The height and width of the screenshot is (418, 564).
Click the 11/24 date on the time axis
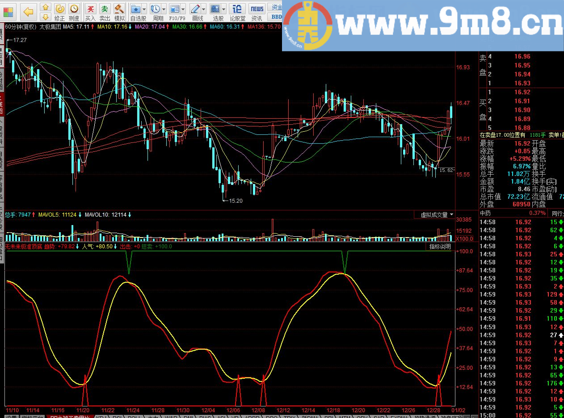point(133,410)
